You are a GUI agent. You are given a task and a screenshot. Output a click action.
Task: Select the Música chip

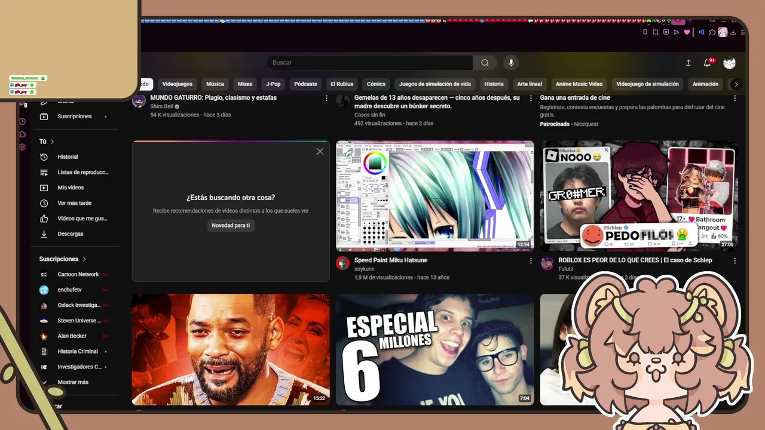[215, 84]
